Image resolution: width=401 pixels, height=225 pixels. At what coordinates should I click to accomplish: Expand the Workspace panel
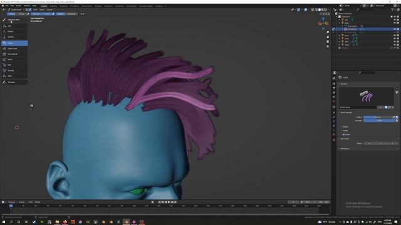[345, 149]
